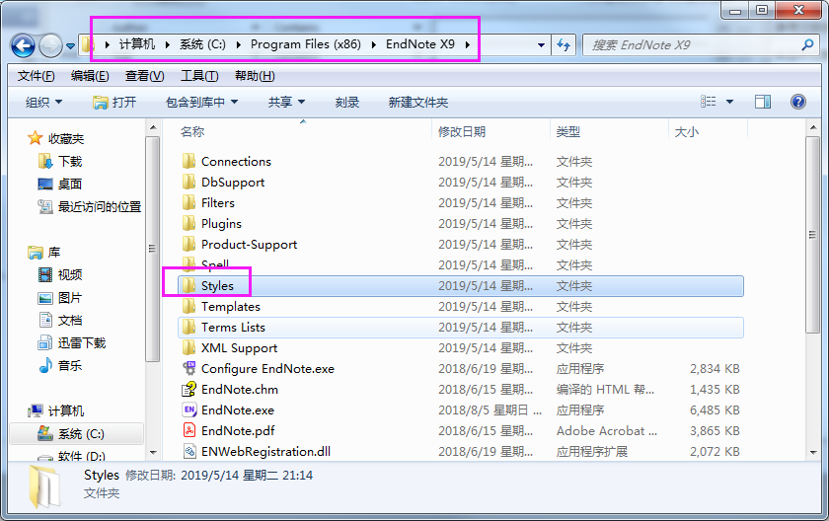The width and height of the screenshot is (829, 521).
Task: Expand the 包含到库中 dropdown
Action: coord(201,102)
